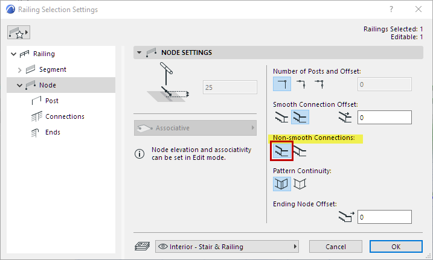
Task: Click the Ending Node Offset field
Action: click(383, 217)
